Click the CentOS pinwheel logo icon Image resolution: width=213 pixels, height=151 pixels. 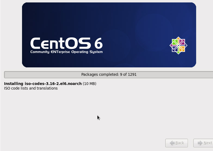click(x=178, y=45)
